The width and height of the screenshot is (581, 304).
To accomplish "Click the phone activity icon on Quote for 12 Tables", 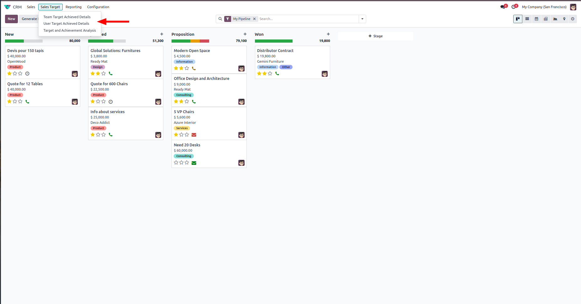I will 27,102.
